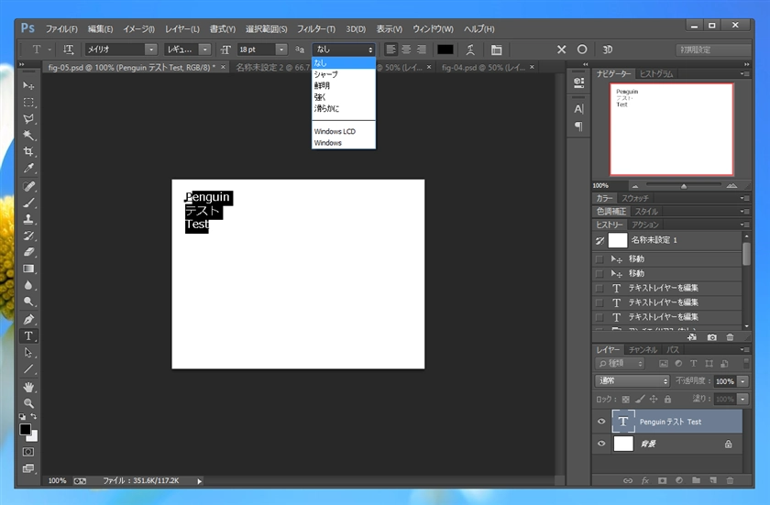Switch to the チャンネル tab
This screenshot has width=770, height=505.
point(643,350)
